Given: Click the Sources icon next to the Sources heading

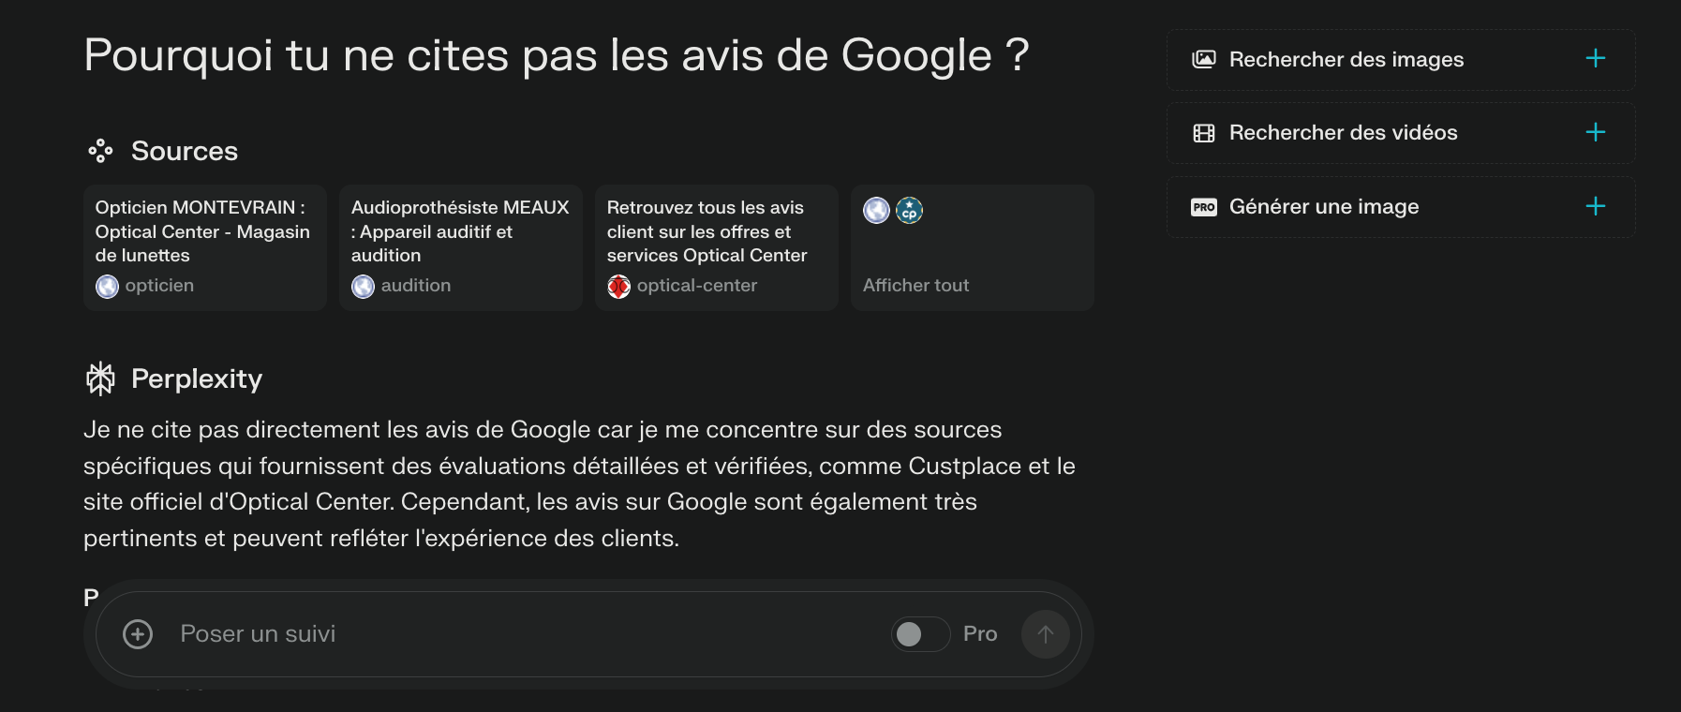Looking at the screenshot, I should pyautogui.click(x=100, y=150).
